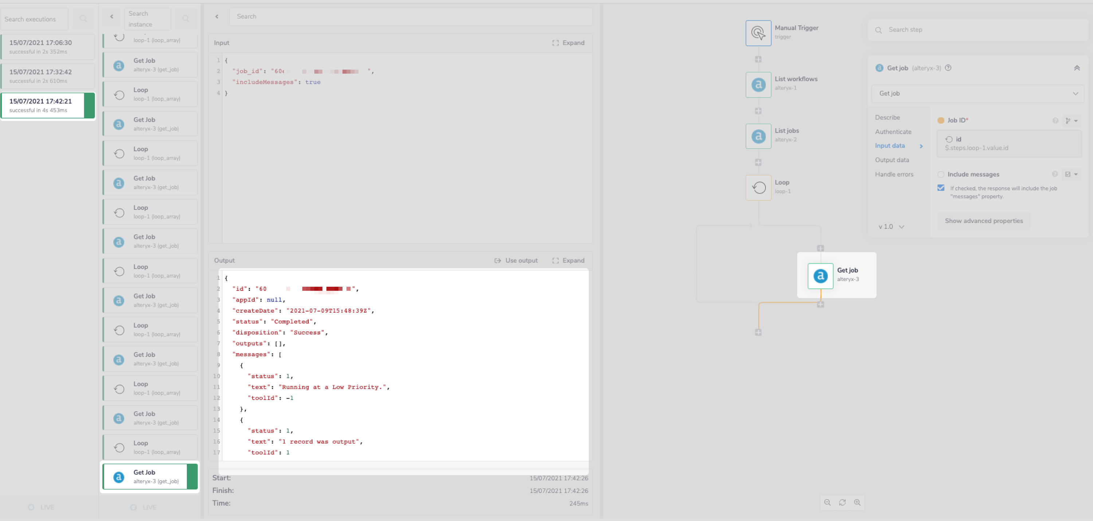Reset the canvas zoom with the refresh icon

point(843,502)
